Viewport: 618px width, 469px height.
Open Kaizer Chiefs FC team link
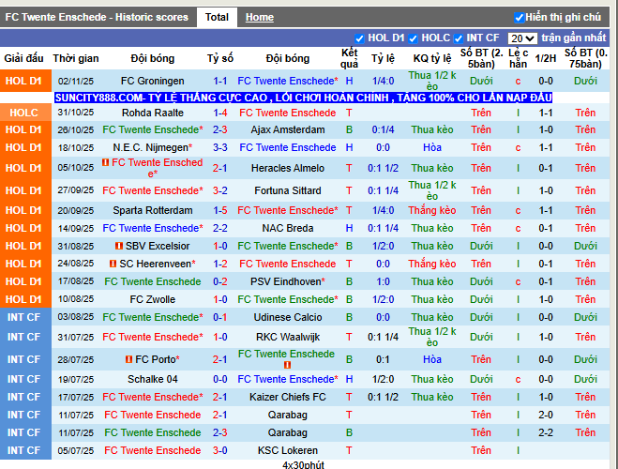[288, 397]
